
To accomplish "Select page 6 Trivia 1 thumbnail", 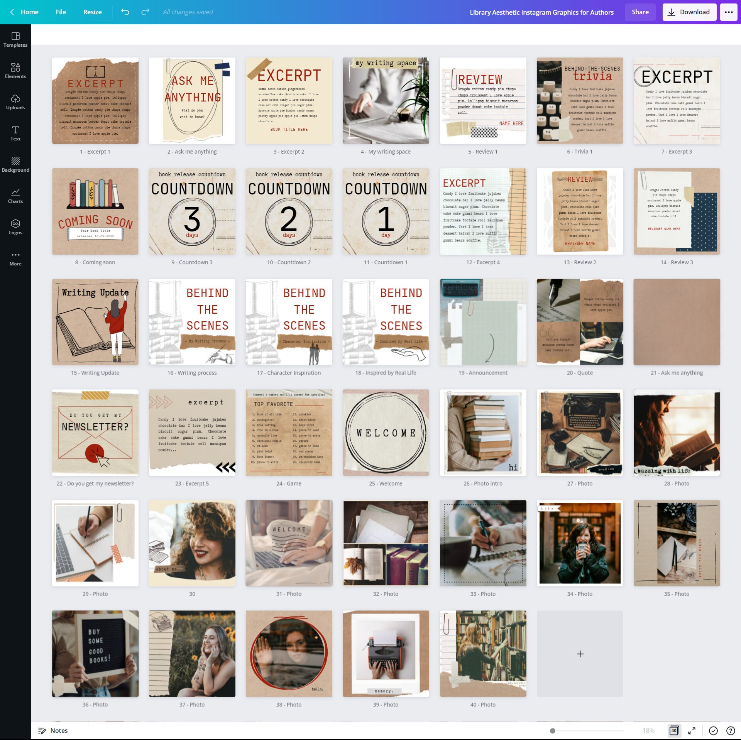I will pos(580,101).
